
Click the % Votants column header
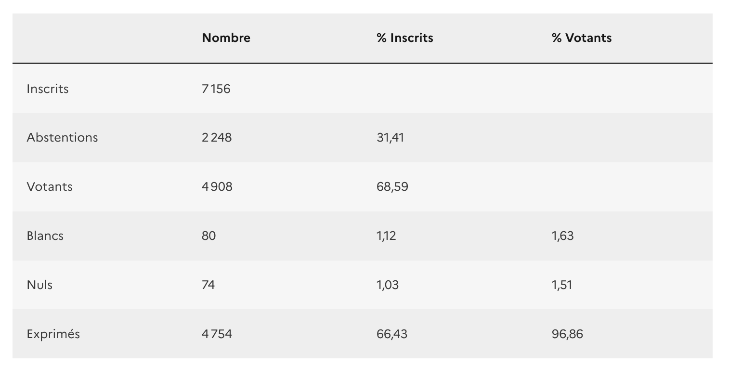click(x=581, y=38)
